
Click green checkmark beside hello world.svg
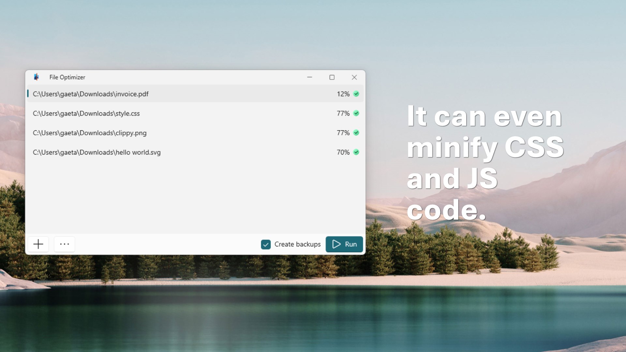click(356, 152)
